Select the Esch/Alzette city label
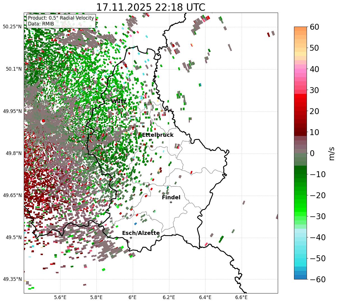Image resolution: width=338 pixels, height=303 pixels. (x=141, y=233)
